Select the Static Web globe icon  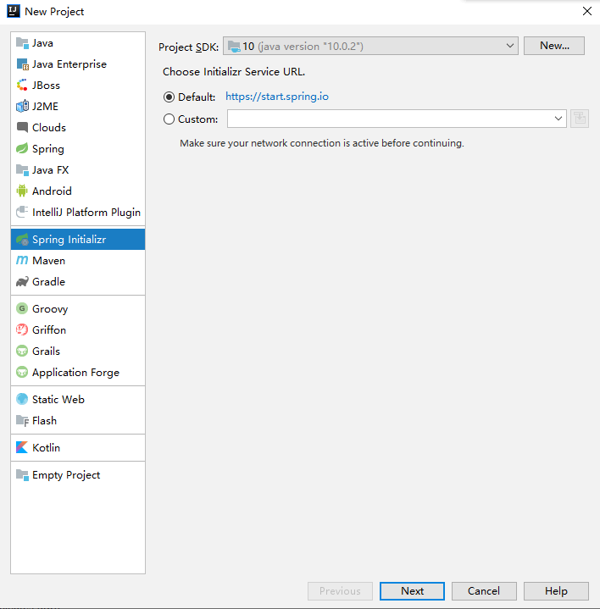[22, 399]
